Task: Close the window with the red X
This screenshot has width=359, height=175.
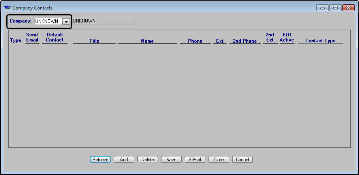Action: coord(348,8)
